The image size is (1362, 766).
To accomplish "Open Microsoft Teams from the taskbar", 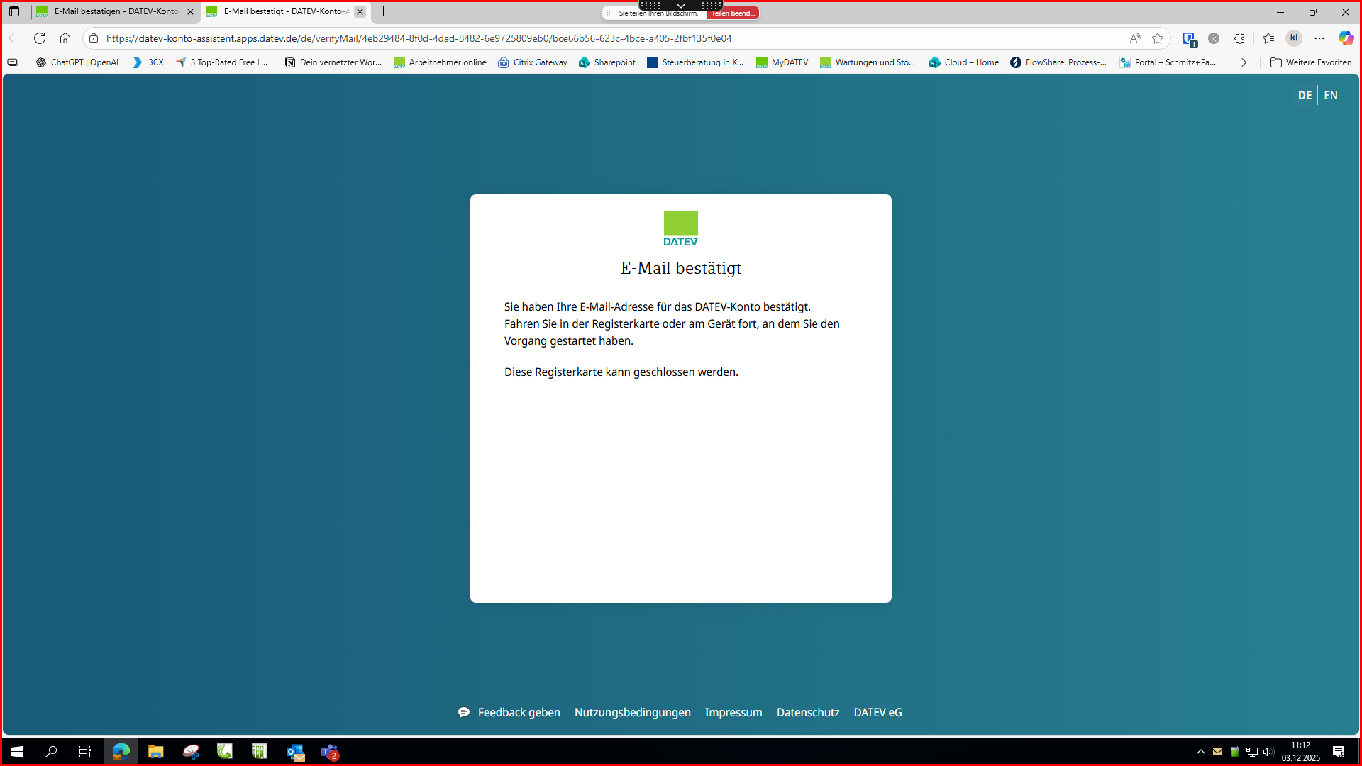I will coord(330,752).
